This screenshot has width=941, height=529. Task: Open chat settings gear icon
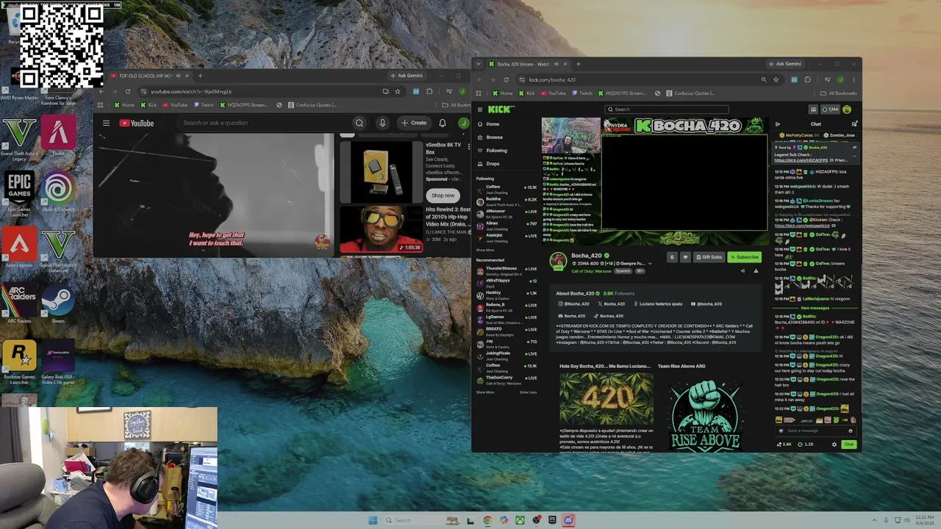pos(834,445)
